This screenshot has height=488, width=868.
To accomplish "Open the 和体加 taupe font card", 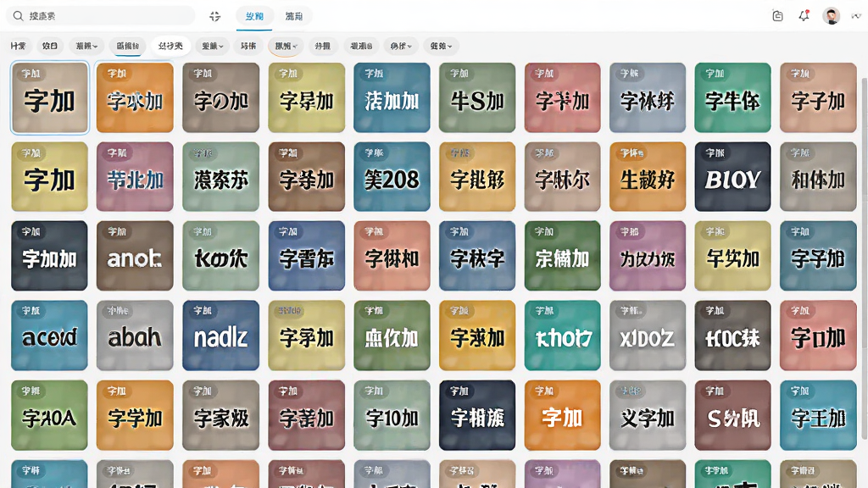I will [x=818, y=176].
